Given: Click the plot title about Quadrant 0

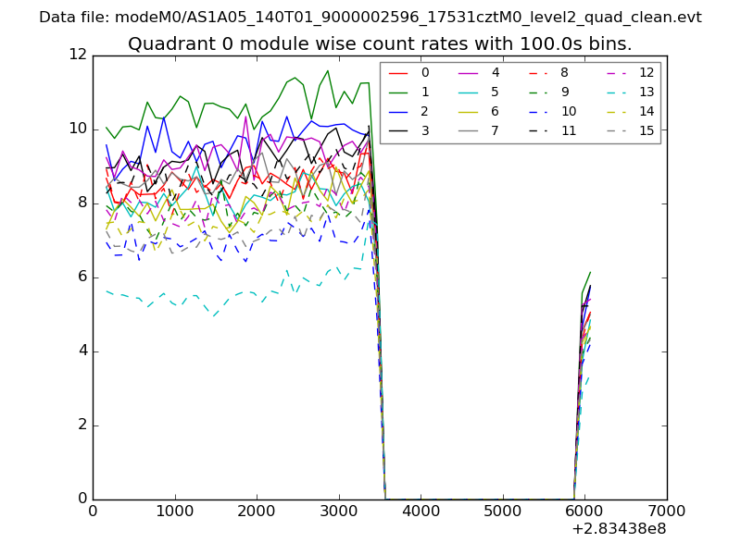Looking at the screenshot, I should tap(380, 43).
